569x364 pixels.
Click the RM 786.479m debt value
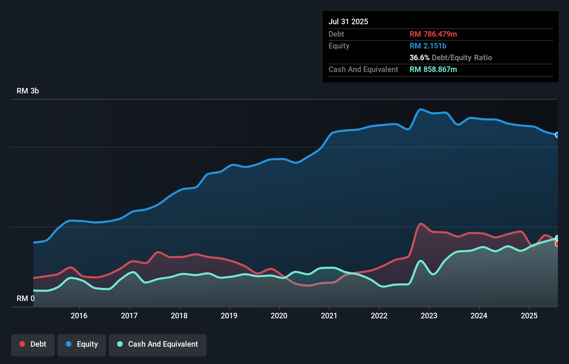click(433, 34)
